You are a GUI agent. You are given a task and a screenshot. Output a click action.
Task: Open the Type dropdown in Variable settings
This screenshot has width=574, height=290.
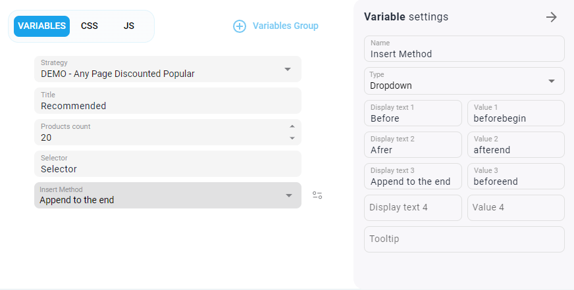pos(551,81)
